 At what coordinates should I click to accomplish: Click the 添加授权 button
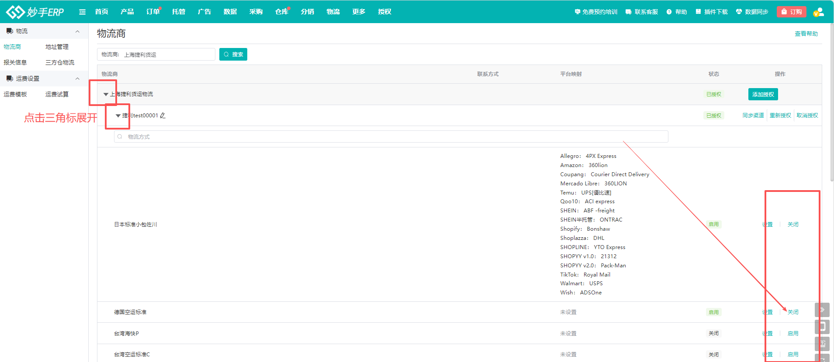tap(763, 94)
